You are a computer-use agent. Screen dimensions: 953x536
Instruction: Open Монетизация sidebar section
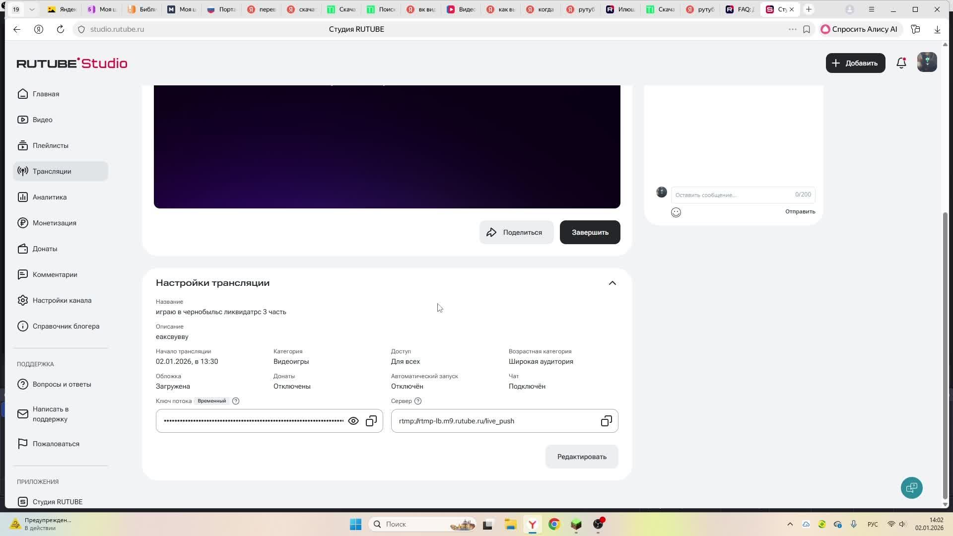click(x=54, y=223)
